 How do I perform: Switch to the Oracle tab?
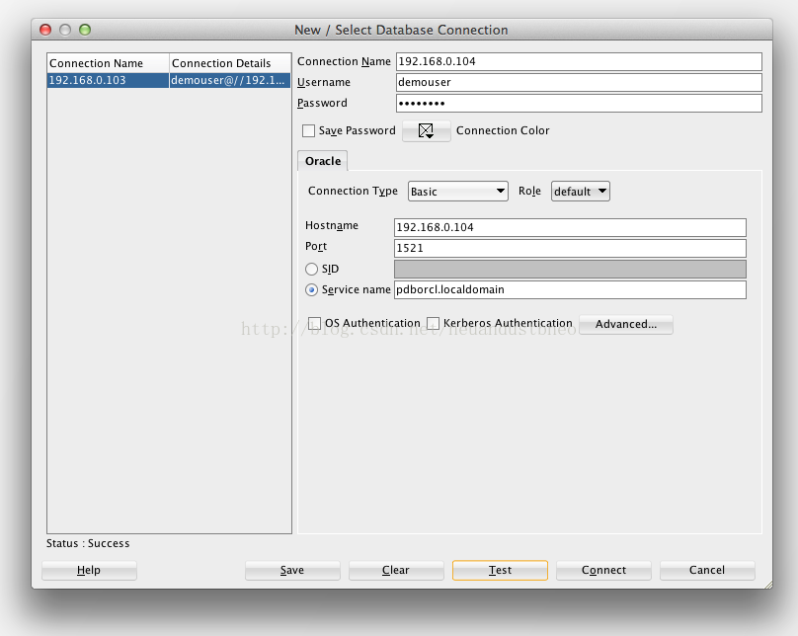(323, 161)
